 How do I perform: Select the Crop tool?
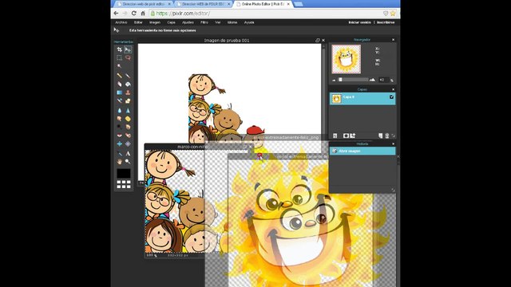click(119, 49)
